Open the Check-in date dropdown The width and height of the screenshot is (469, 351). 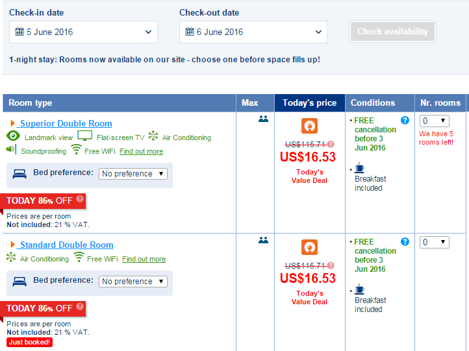[83, 32]
